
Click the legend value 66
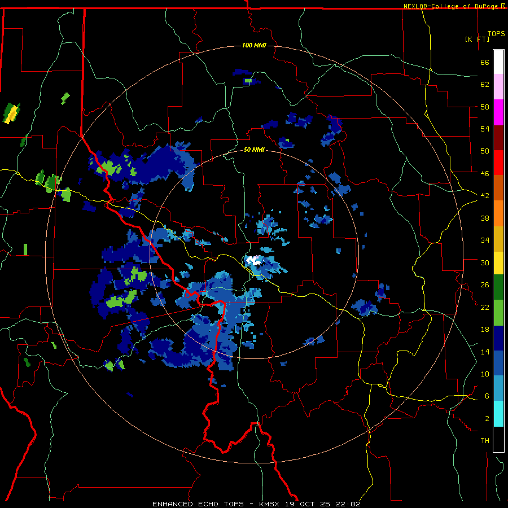point(485,62)
